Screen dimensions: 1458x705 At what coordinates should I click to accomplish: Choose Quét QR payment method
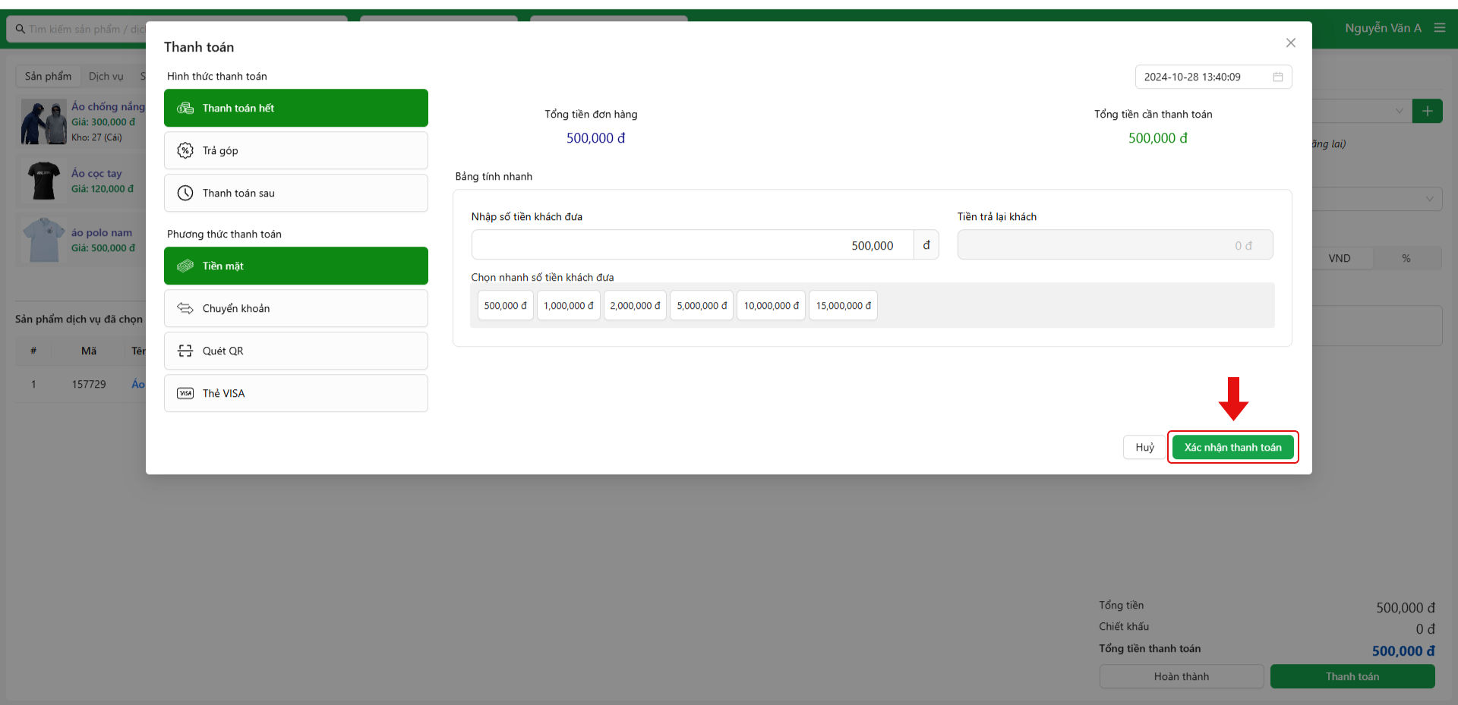296,351
